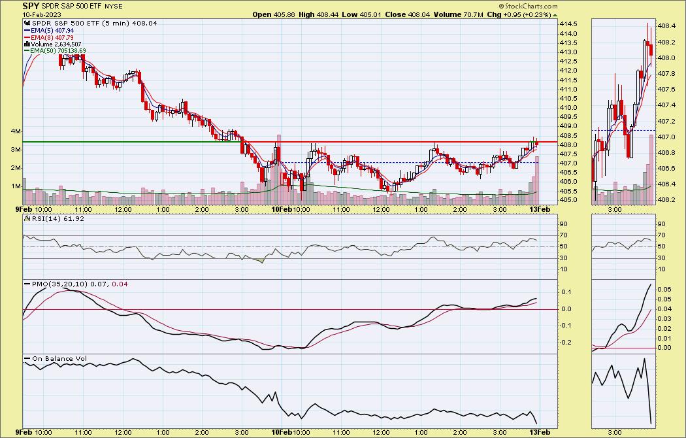Screen dimensions: 686x438
Task: Click the ©StockCharts.com label
Action: pos(528,6)
